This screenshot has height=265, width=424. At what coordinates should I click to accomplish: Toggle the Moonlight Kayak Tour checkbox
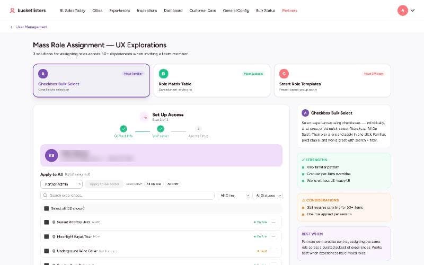(47, 236)
